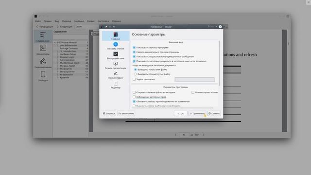Click the По умолчанию button
Image resolution: width=311 pixels, height=175 pixels.
tap(126, 113)
